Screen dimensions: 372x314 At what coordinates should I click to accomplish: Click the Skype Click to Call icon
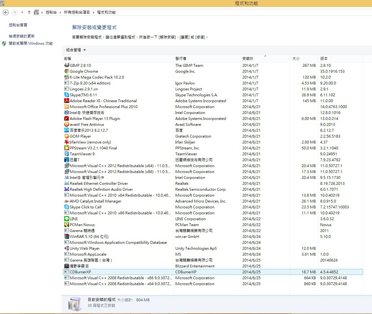pos(67,207)
